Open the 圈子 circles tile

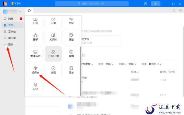[35, 37]
